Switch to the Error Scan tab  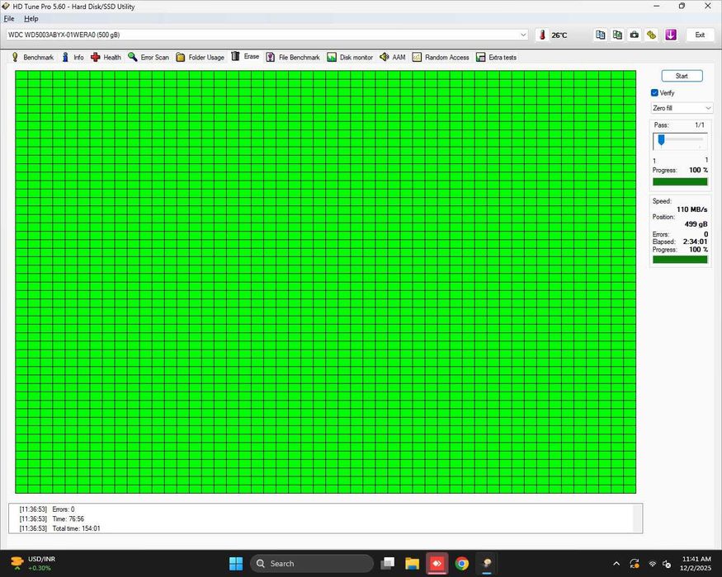pos(149,57)
